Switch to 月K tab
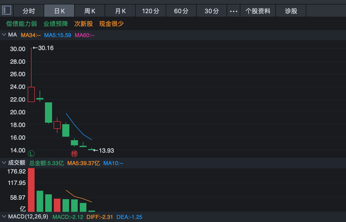The image size is (346, 222). [120, 11]
